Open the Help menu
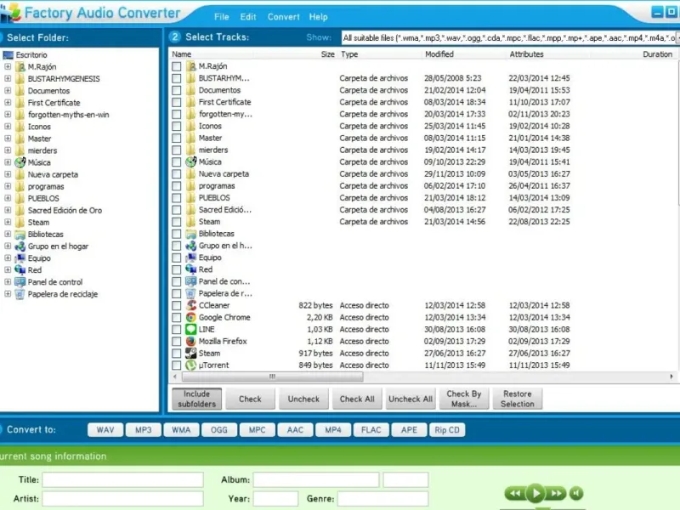This screenshot has height=510, width=680. (x=318, y=17)
